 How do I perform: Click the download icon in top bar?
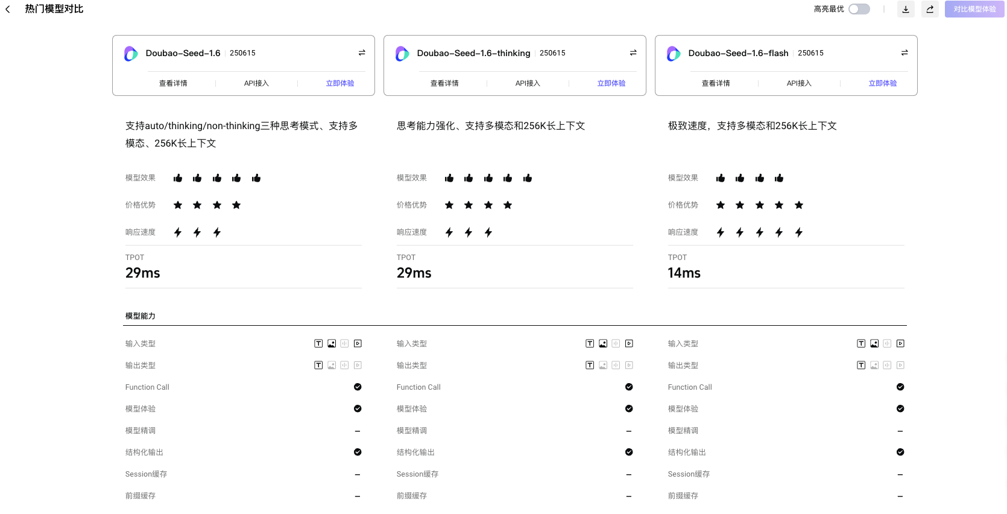coord(906,9)
